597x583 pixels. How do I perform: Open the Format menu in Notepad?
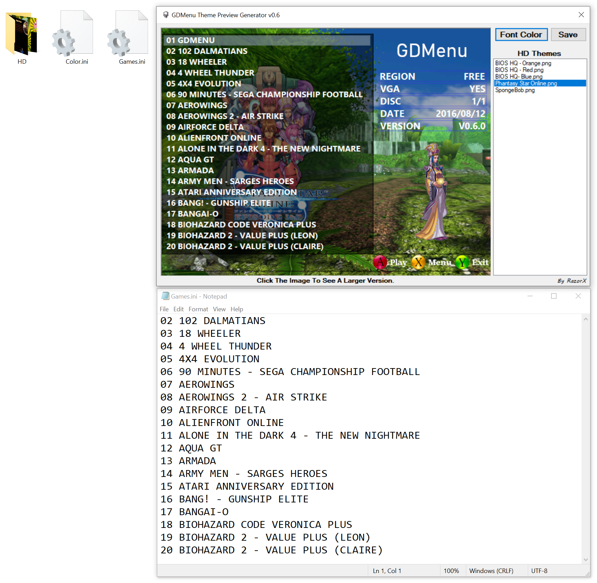pos(198,309)
